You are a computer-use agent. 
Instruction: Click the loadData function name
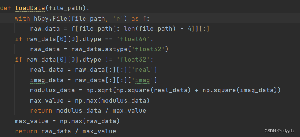30,8
